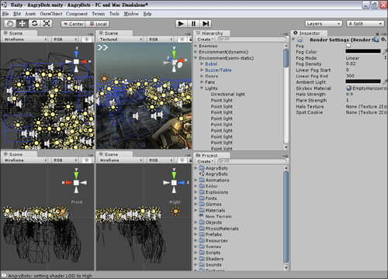
Task: Toggle lighting in bottom-right Scene view
Action: (182, 160)
